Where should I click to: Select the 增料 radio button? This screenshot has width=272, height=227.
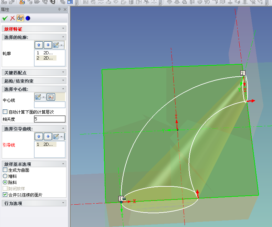point(5,176)
